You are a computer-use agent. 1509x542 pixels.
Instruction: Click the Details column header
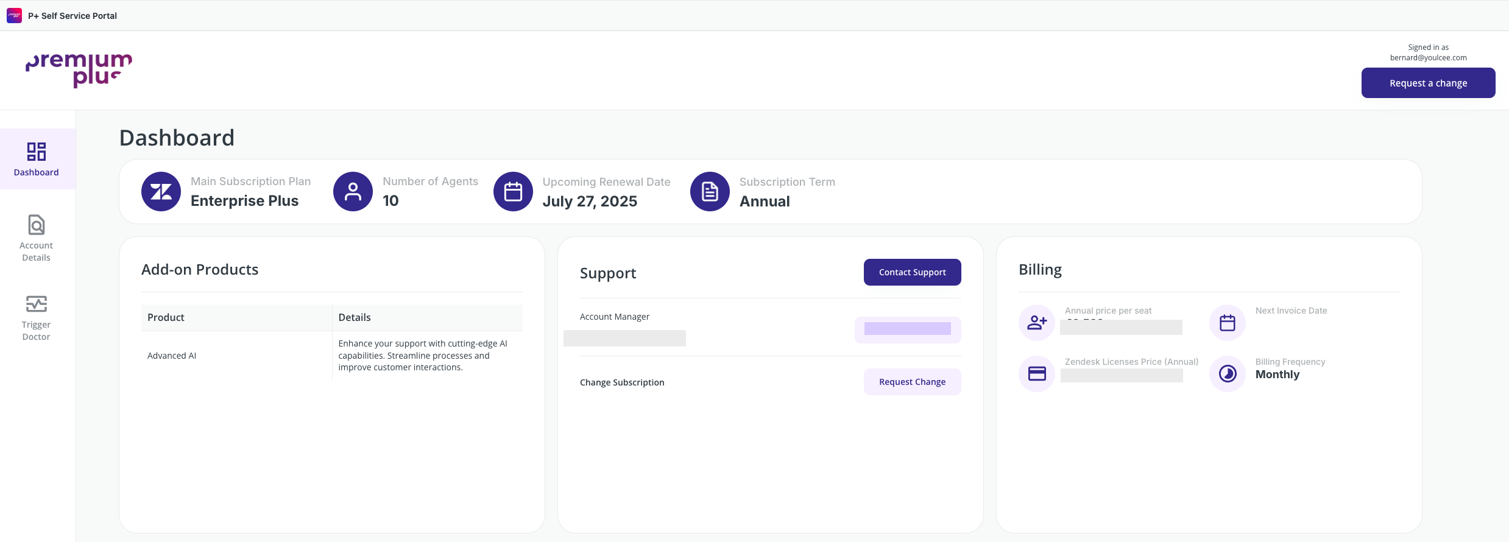[355, 317]
